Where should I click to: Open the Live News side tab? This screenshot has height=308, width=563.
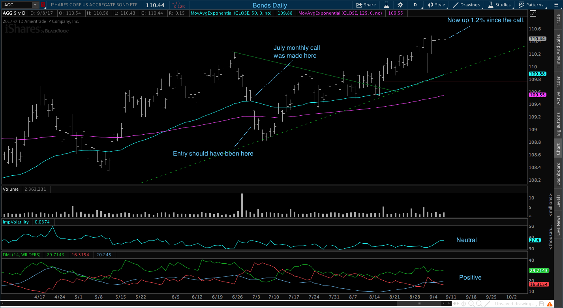click(x=558, y=225)
